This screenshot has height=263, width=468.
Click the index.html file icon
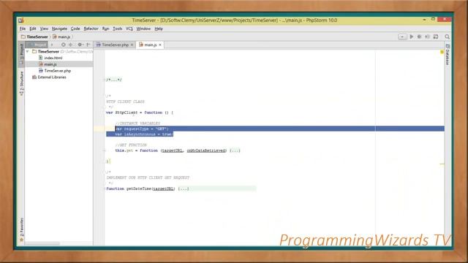point(41,58)
